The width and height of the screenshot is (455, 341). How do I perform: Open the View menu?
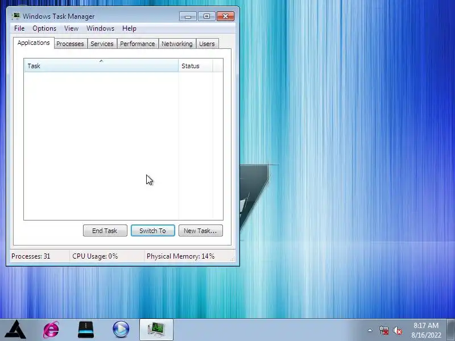point(71,28)
